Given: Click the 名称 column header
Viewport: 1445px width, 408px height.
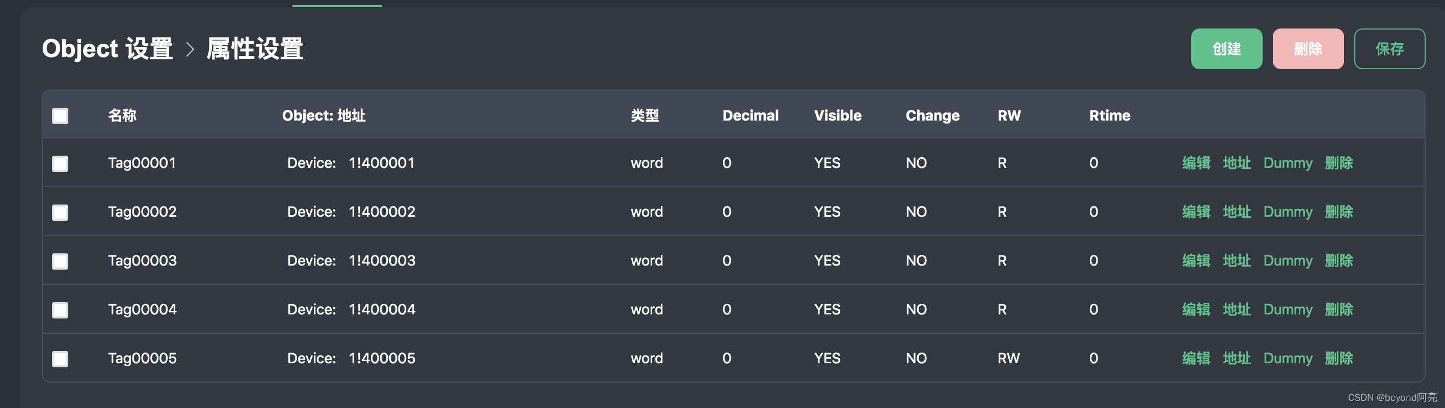Looking at the screenshot, I should [122, 115].
